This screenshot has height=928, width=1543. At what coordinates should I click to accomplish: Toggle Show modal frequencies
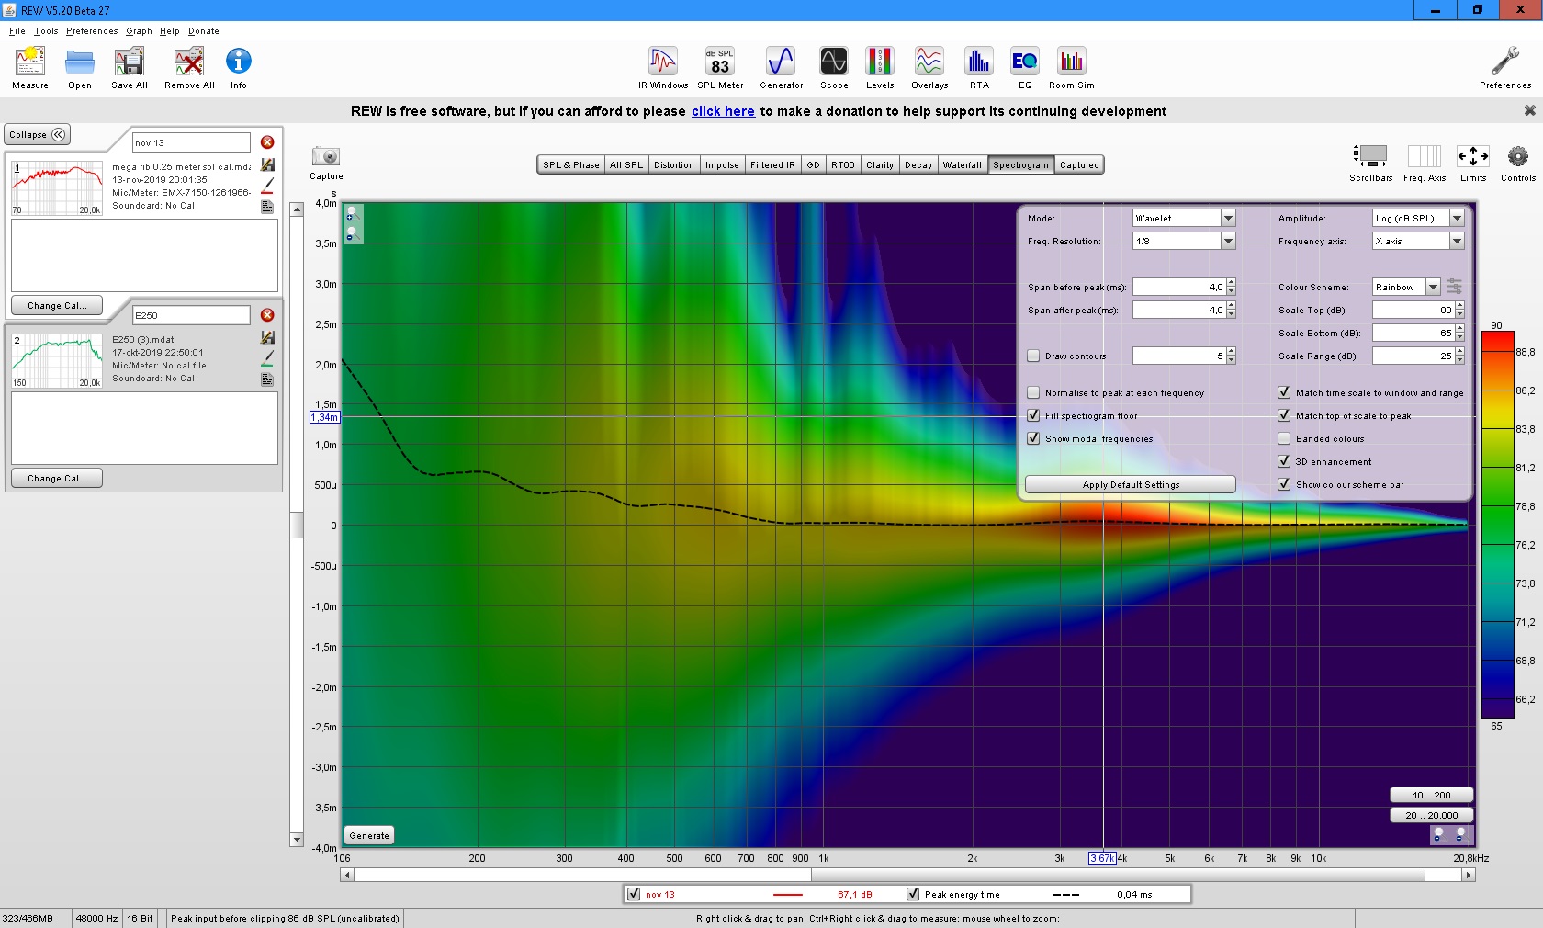[1033, 438]
